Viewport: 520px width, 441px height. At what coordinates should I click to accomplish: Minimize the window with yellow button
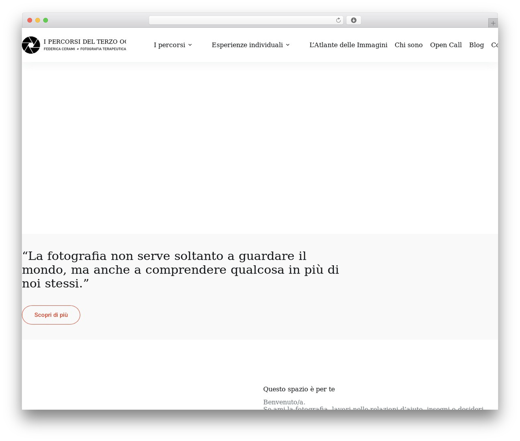click(x=38, y=20)
